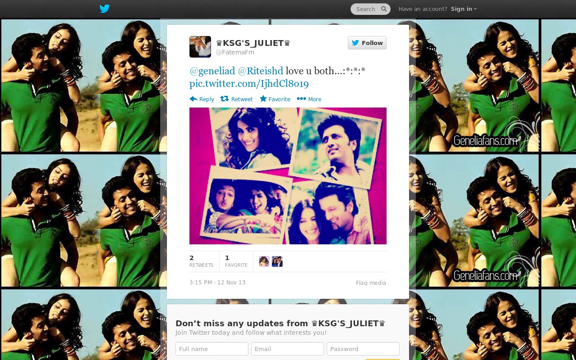Screen dimensions: 576x360
Task: Open the @Riteishd mention
Action: pos(261,71)
